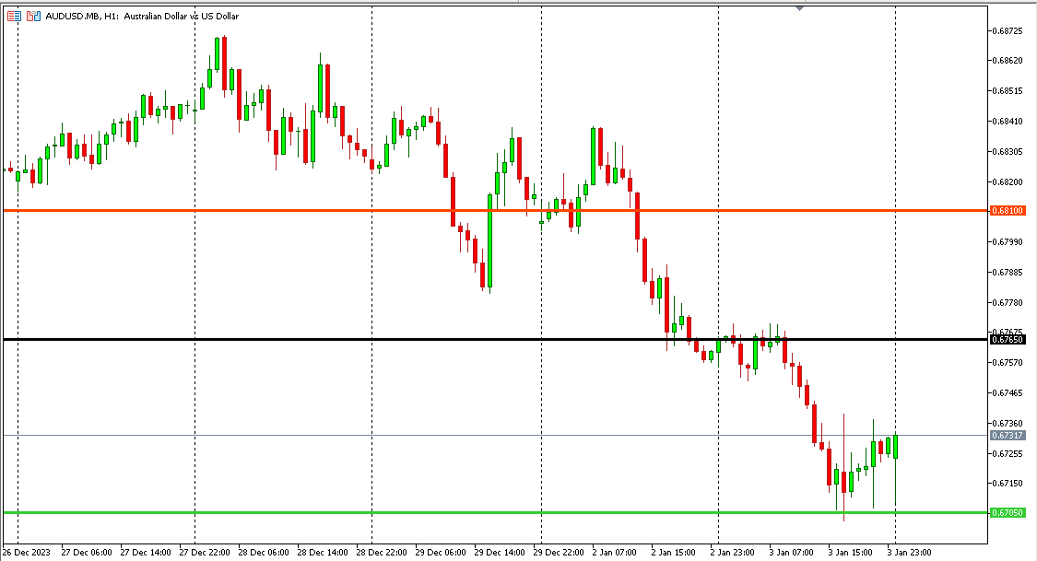This screenshot has width=1037, height=561.
Task: Click the last green candle on the chart
Action: 895,447
